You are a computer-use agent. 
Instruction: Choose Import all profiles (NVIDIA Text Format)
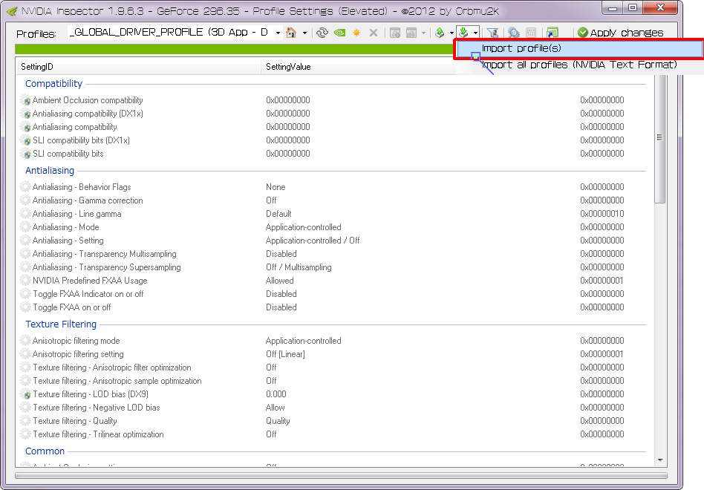pos(579,65)
